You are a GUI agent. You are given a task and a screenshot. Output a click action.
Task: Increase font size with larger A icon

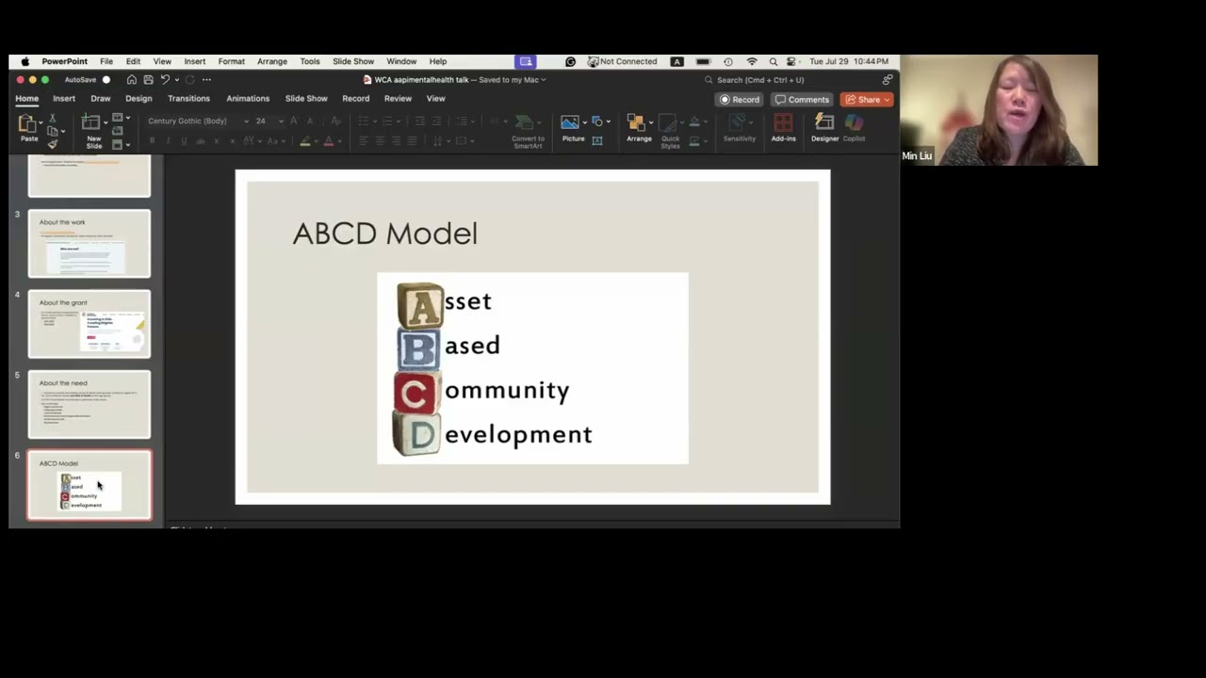295,121
